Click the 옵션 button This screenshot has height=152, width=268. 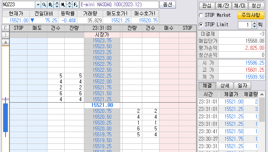pos(168,5)
